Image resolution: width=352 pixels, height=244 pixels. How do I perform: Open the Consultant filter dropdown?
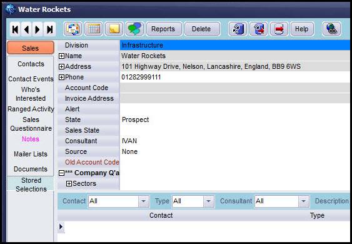303,201
